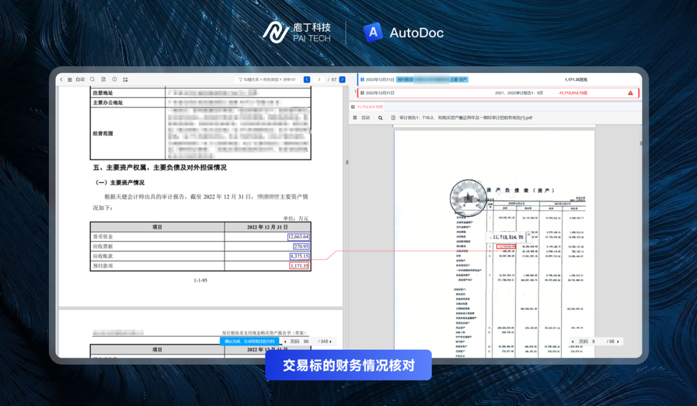
Task: Click the document page icon in left toolbar
Action: click(x=103, y=79)
